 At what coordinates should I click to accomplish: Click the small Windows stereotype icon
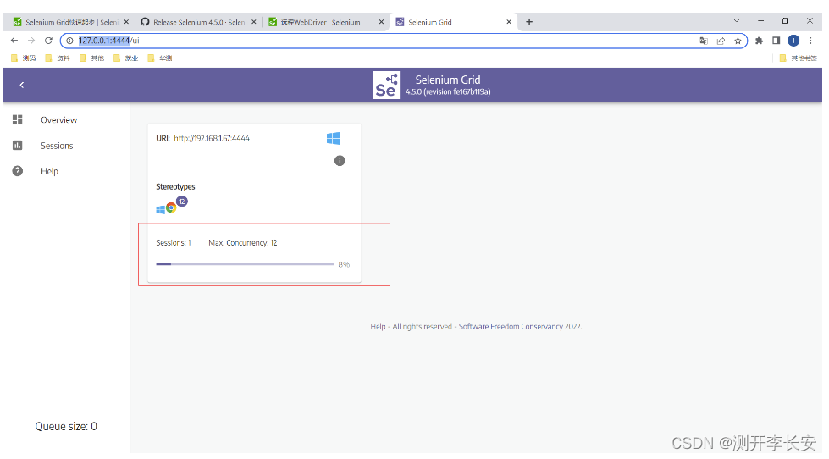[x=160, y=210]
